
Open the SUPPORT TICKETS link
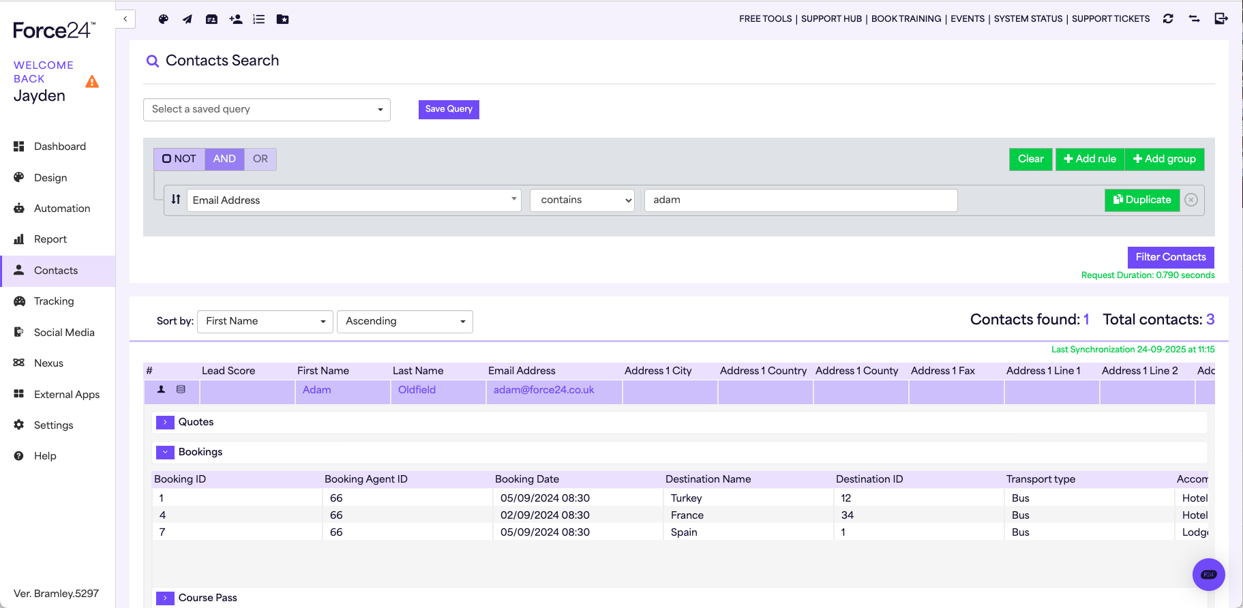click(x=1111, y=19)
